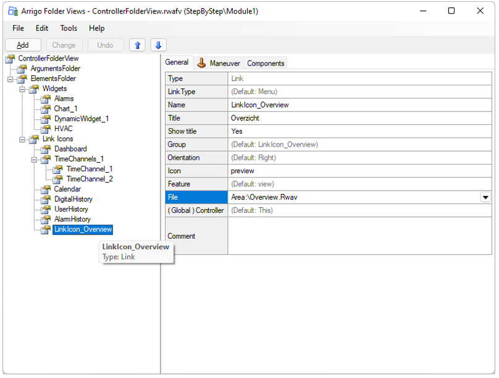Click the icon beside TimeChannels_1 node
This screenshot has width=499, height=378.
46,159
